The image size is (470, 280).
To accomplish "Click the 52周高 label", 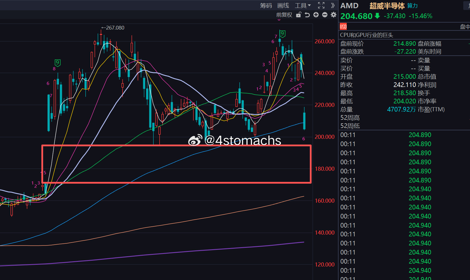I will click(350, 118).
